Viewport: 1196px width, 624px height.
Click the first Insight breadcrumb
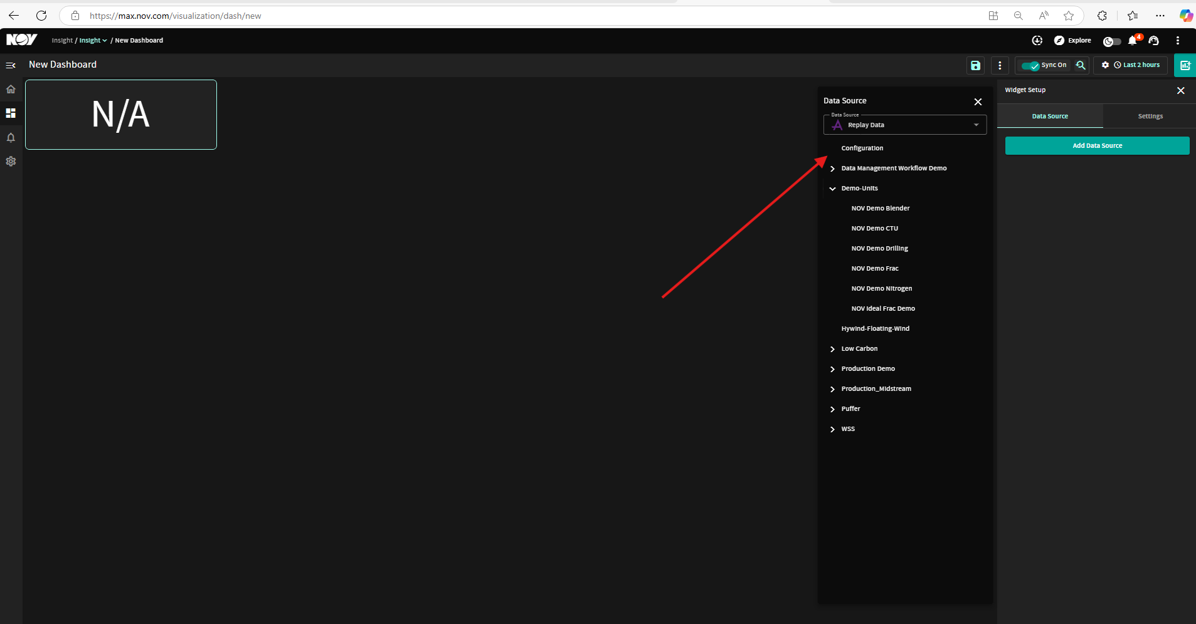62,40
